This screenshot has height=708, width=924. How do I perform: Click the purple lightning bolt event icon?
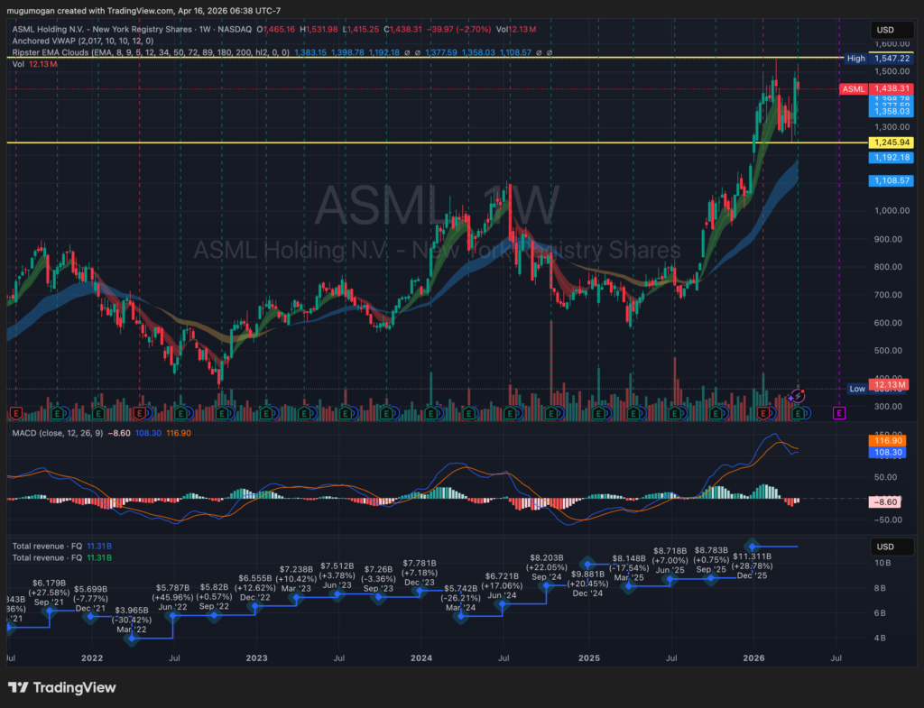tap(797, 395)
